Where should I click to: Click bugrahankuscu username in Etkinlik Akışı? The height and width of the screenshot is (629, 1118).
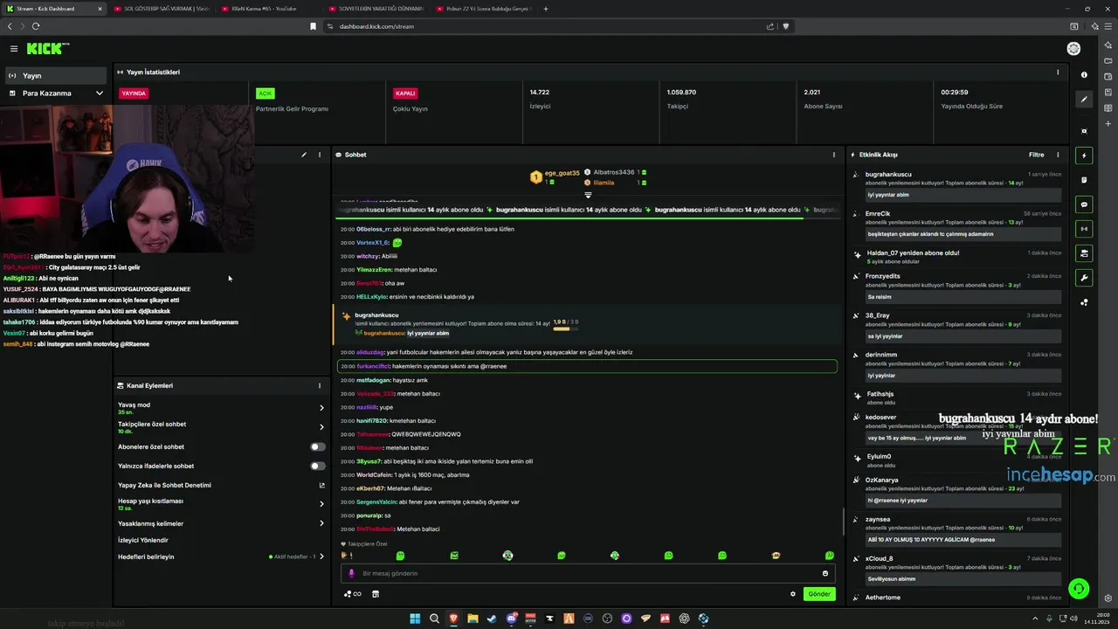pyautogui.click(x=888, y=174)
